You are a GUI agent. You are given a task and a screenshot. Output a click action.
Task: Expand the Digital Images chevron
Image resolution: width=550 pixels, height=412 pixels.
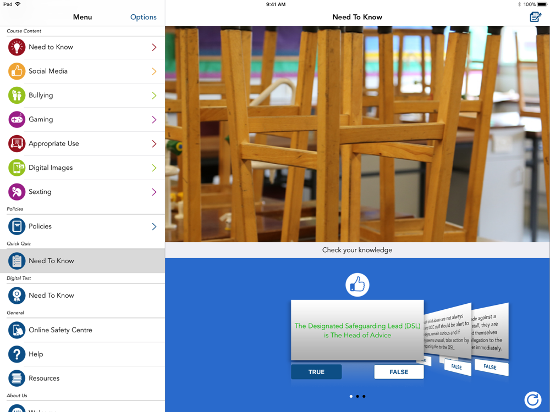[x=154, y=168]
